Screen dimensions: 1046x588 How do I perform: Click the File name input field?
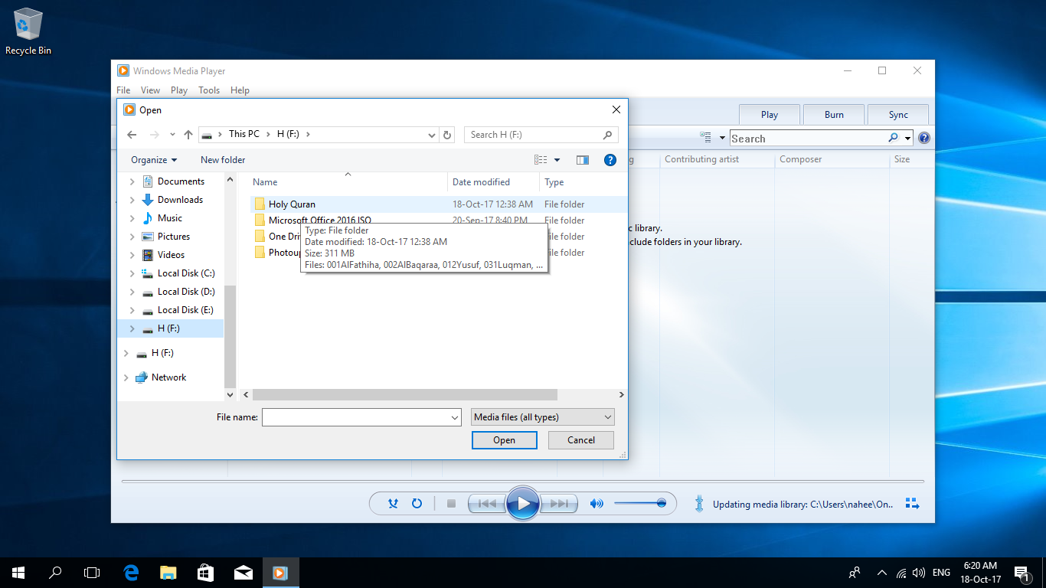[x=356, y=417]
